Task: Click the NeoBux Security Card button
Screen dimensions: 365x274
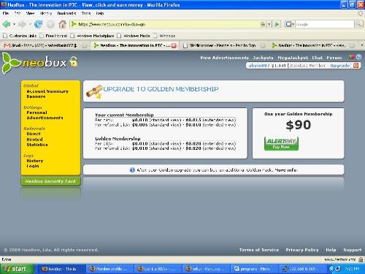Action: click(50, 181)
